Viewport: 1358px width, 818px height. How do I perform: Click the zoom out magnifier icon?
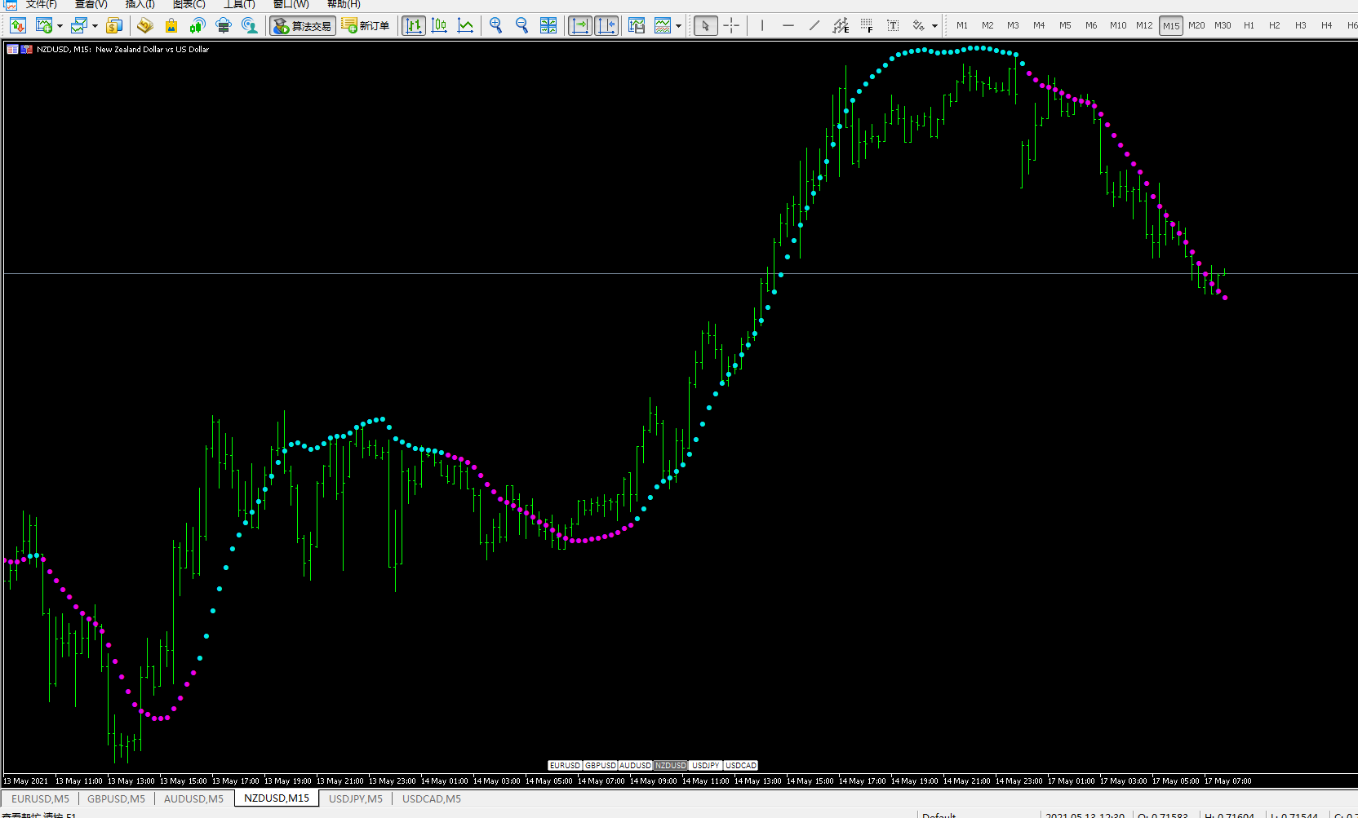pyautogui.click(x=521, y=25)
